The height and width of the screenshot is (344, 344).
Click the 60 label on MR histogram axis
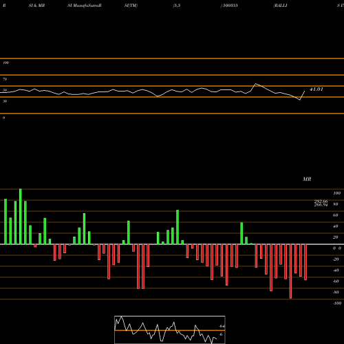click(x=335, y=215)
